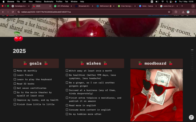Tick the "Read 32 books" checkbox
The image size is (196, 122).
coord(15,84)
